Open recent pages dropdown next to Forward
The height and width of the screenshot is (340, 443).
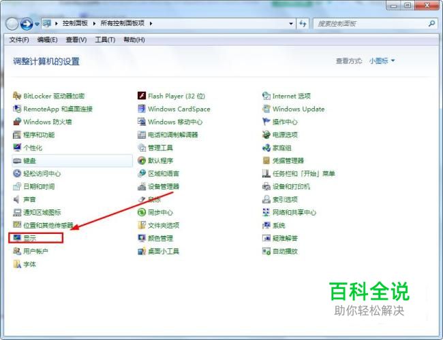click(x=37, y=24)
